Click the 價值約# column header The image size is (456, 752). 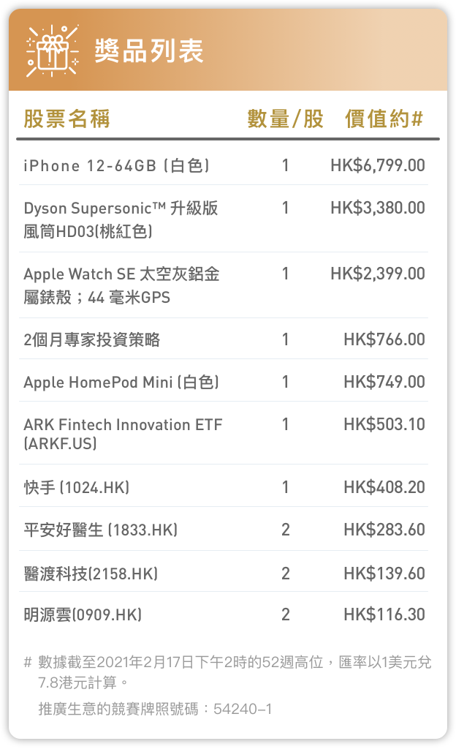[384, 119]
